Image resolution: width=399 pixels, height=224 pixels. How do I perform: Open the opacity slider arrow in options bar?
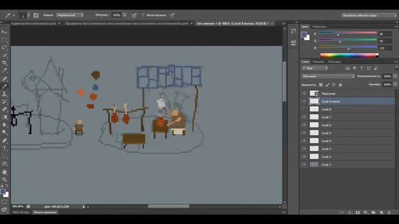point(125,15)
